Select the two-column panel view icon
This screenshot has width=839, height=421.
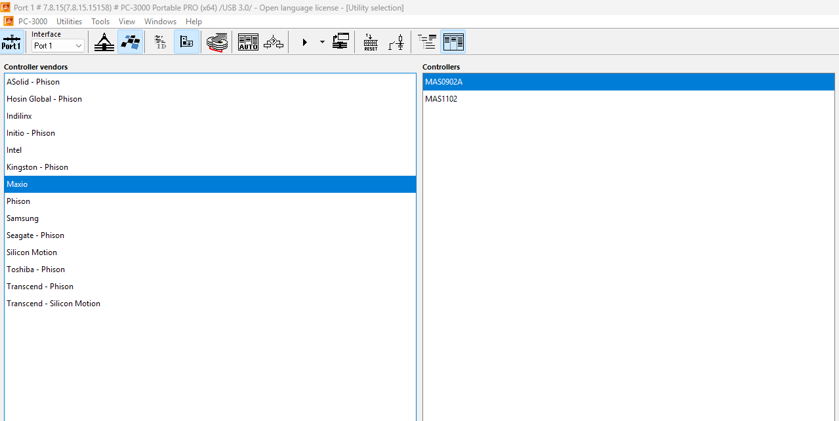click(453, 42)
